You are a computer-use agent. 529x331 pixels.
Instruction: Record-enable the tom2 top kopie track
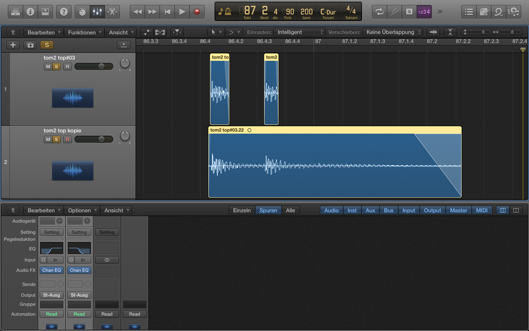(x=67, y=139)
